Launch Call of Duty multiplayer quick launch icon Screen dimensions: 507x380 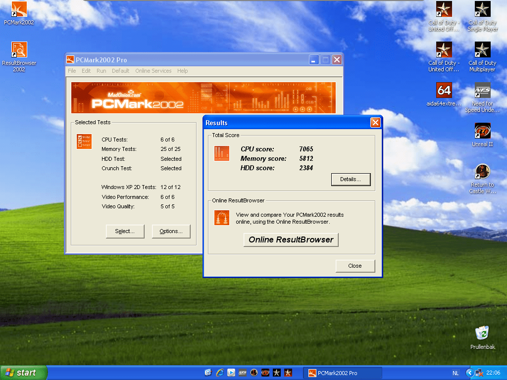click(x=276, y=373)
